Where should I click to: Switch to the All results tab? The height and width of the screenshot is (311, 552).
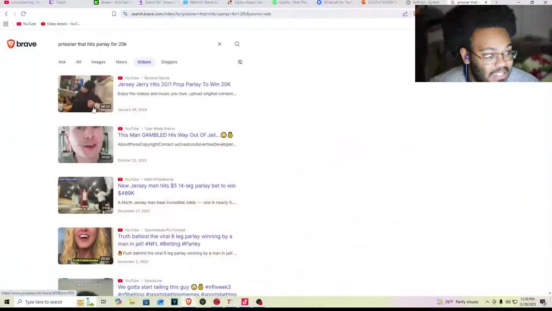click(78, 62)
